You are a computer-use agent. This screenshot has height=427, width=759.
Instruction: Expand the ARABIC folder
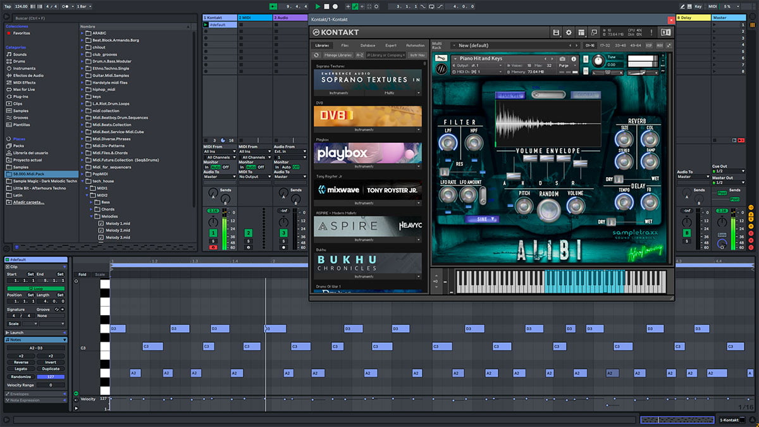tap(83, 33)
